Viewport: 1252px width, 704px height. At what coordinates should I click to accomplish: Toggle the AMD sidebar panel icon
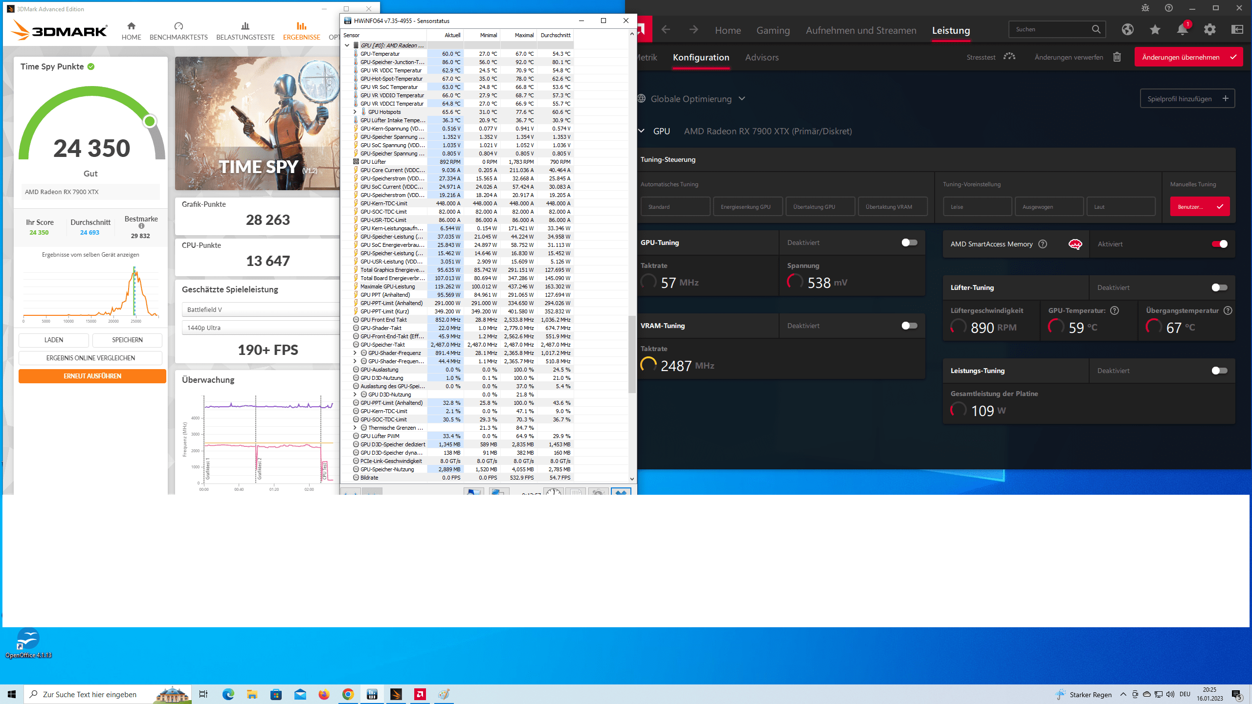tap(1237, 30)
